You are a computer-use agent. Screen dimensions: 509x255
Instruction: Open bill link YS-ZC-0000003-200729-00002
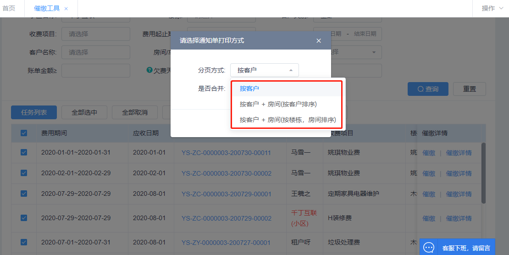226,218
